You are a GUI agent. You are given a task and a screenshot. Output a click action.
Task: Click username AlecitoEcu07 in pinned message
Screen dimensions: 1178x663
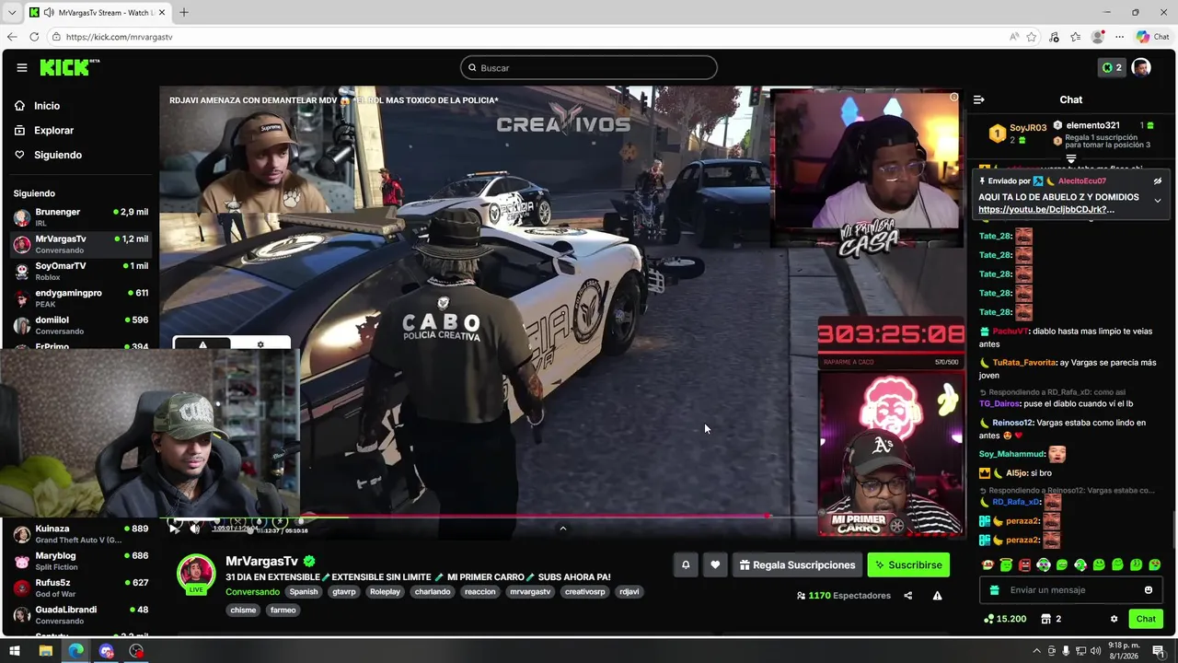coord(1082,181)
